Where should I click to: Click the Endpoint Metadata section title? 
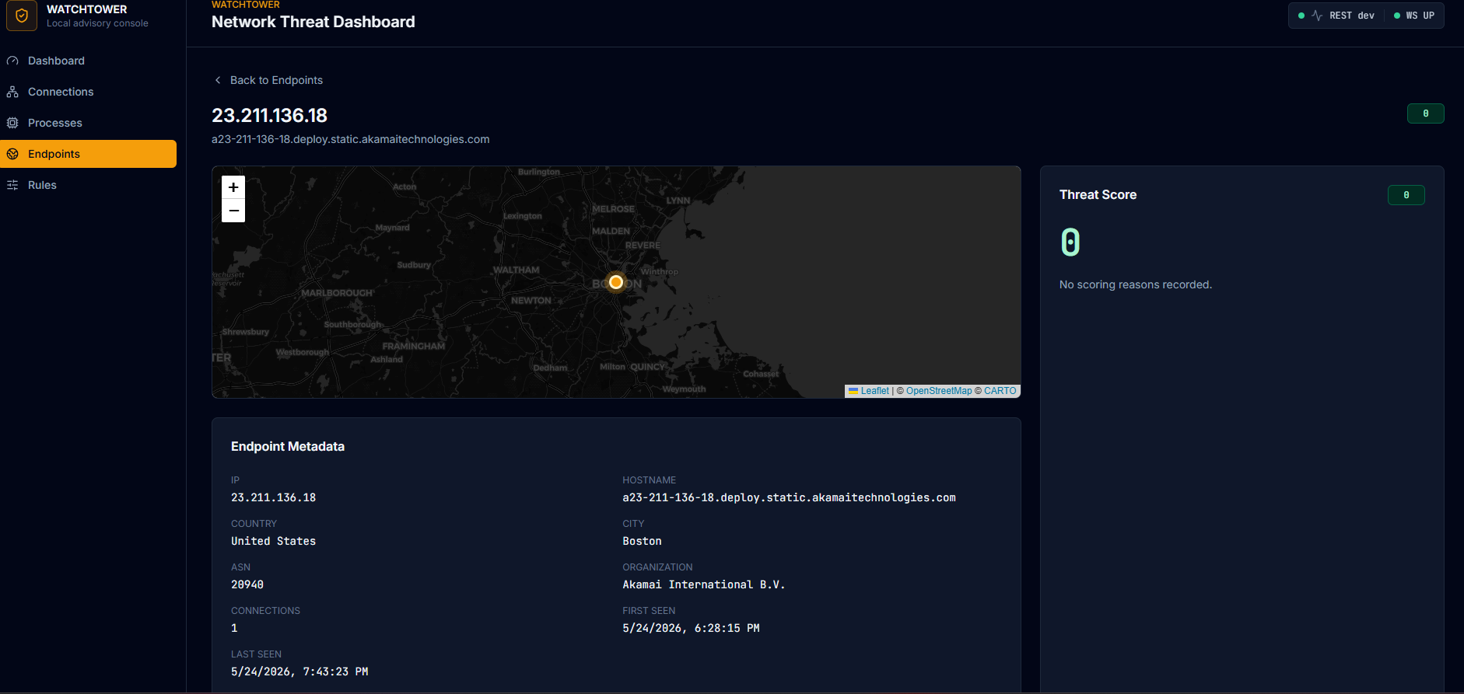point(288,446)
